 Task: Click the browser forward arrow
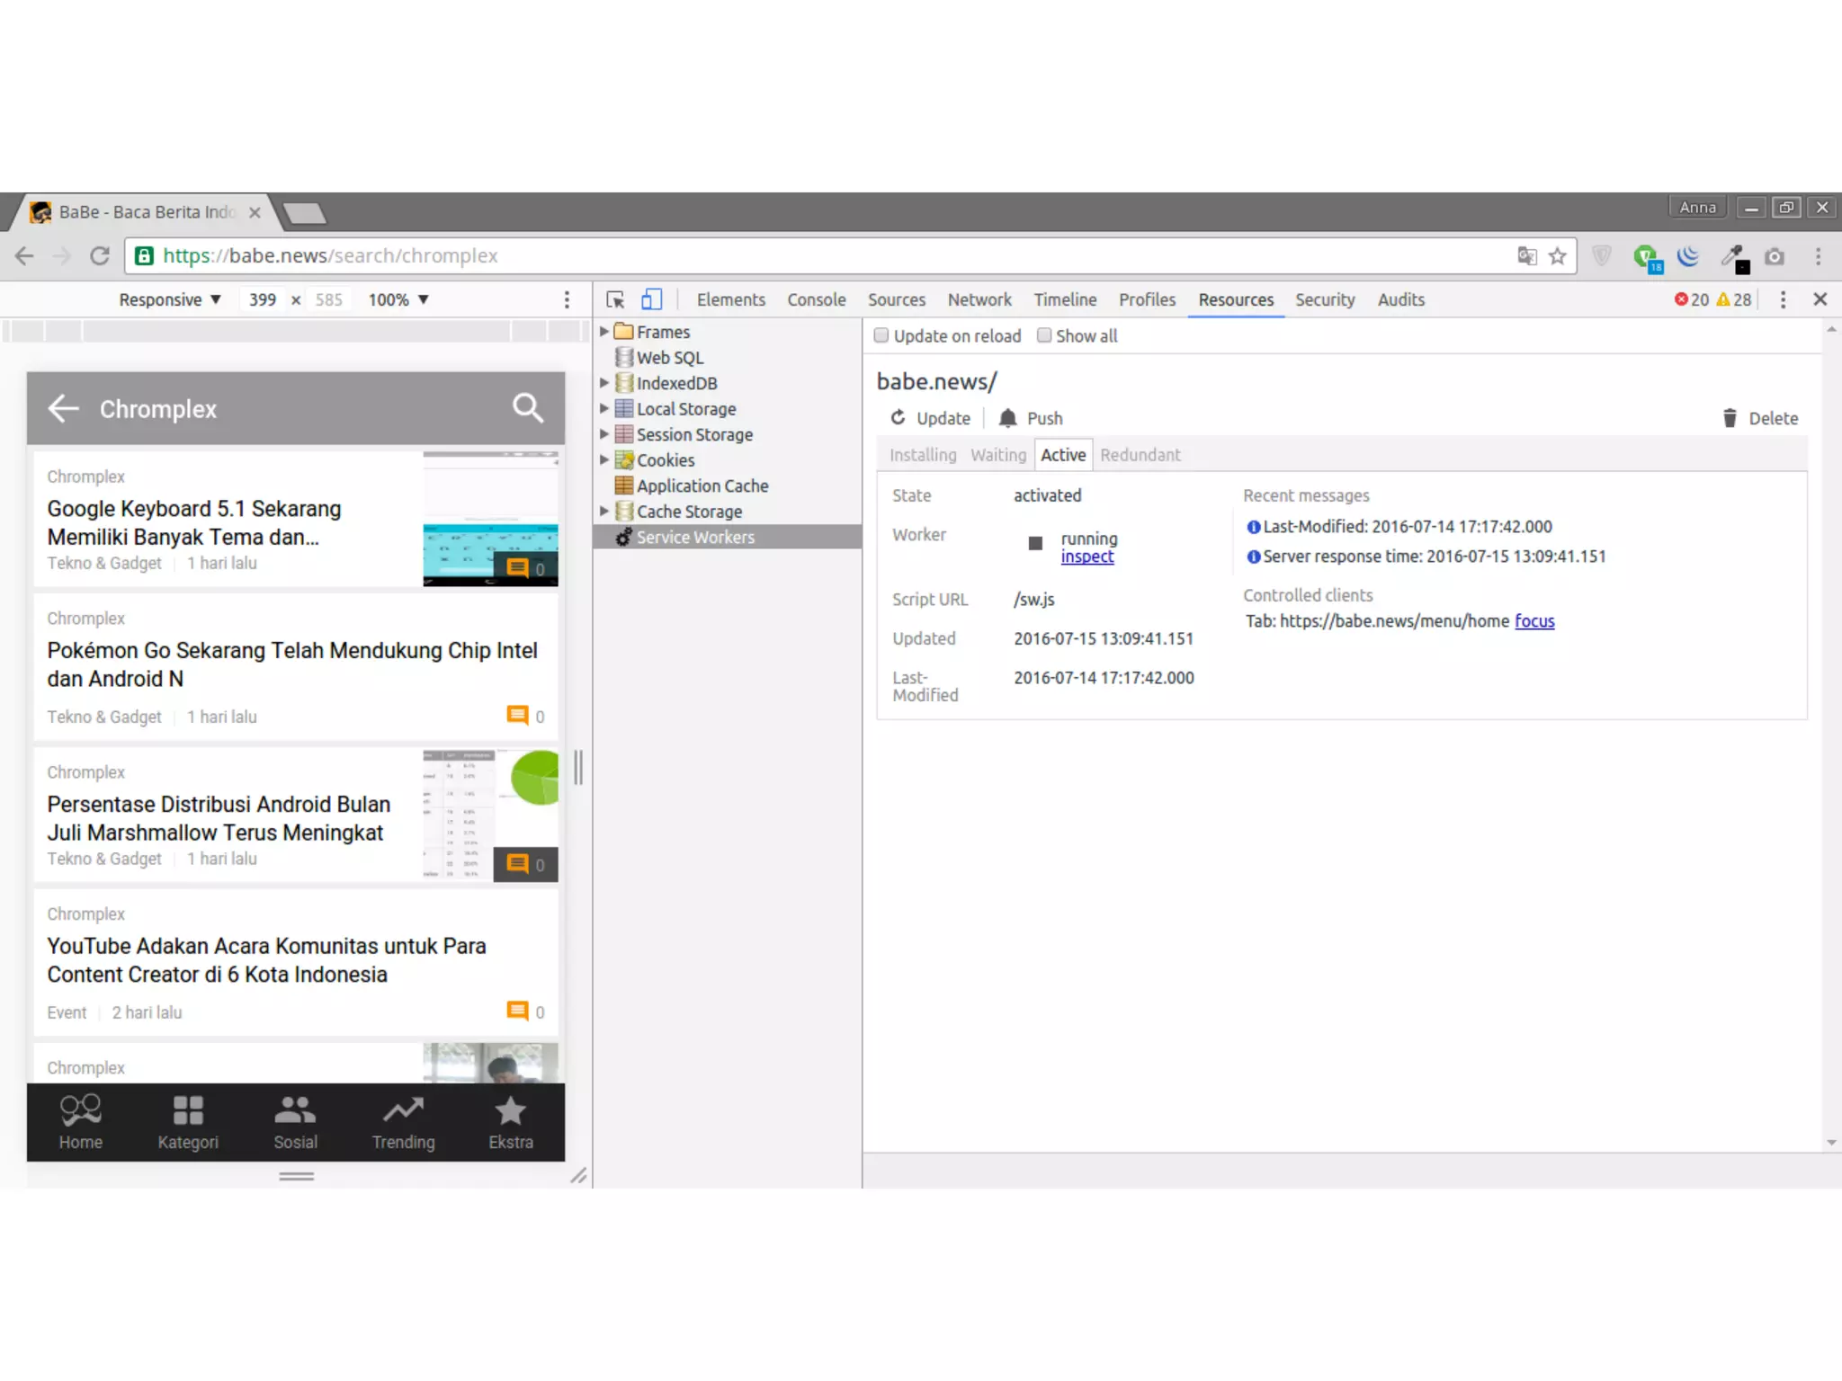tap(62, 256)
